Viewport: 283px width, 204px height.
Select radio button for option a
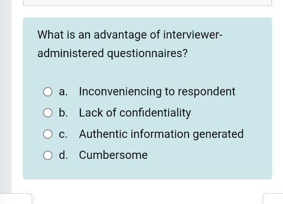(x=48, y=92)
